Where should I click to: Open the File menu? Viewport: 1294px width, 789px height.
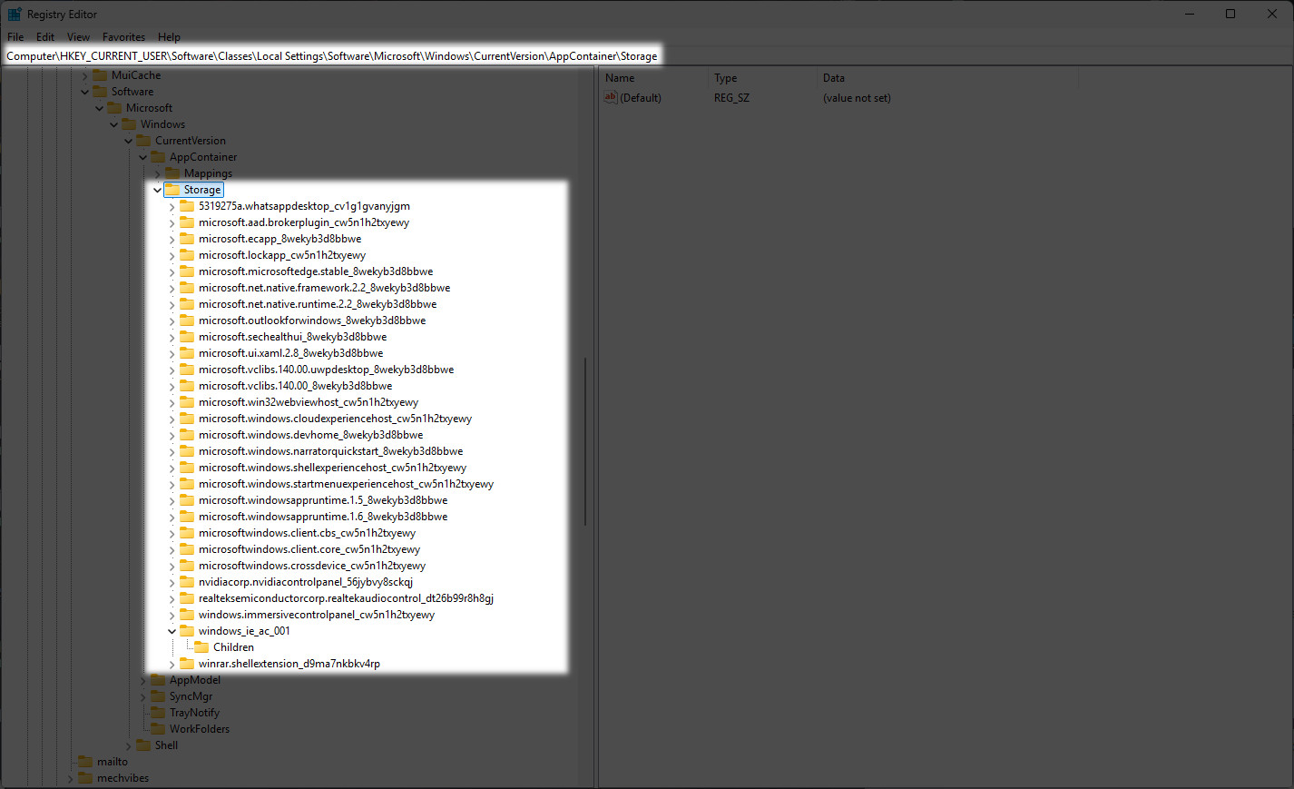click(x=15, y=37)
